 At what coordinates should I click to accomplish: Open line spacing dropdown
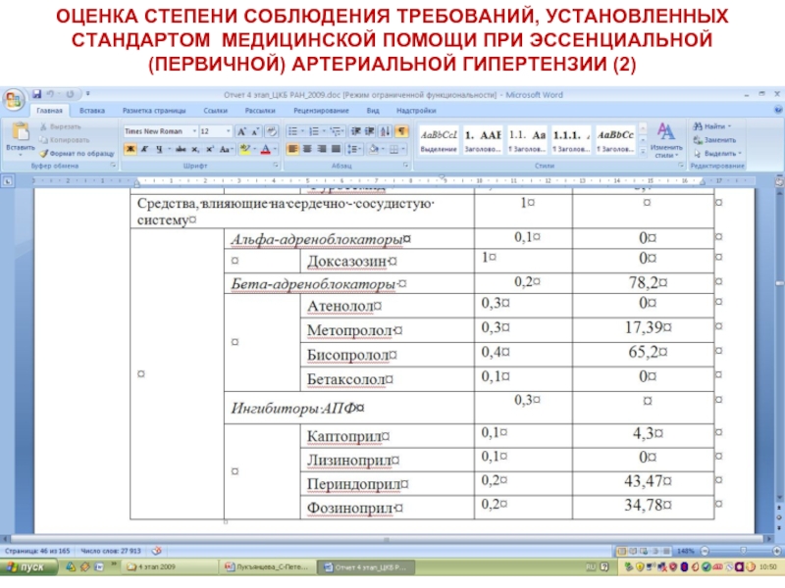[354, 149]
